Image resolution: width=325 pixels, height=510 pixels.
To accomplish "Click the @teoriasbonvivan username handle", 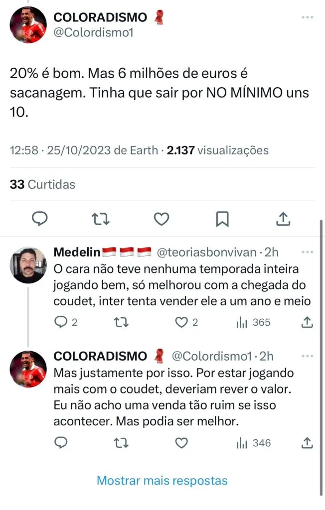I will pos(207,253).
